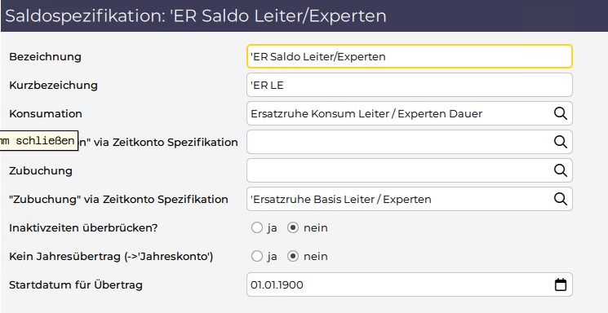Screen dimensions: 608x313
Task: Open lookup magnifier in the empty field below Konsumation
Action: 561,142
